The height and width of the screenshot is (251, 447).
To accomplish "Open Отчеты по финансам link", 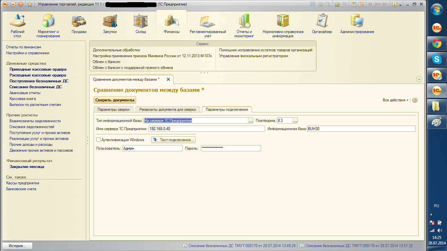I will [24, 47].
